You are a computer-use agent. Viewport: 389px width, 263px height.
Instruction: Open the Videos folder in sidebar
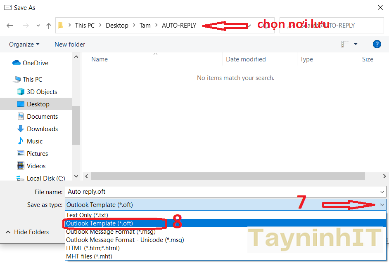[x=36, y=166]
